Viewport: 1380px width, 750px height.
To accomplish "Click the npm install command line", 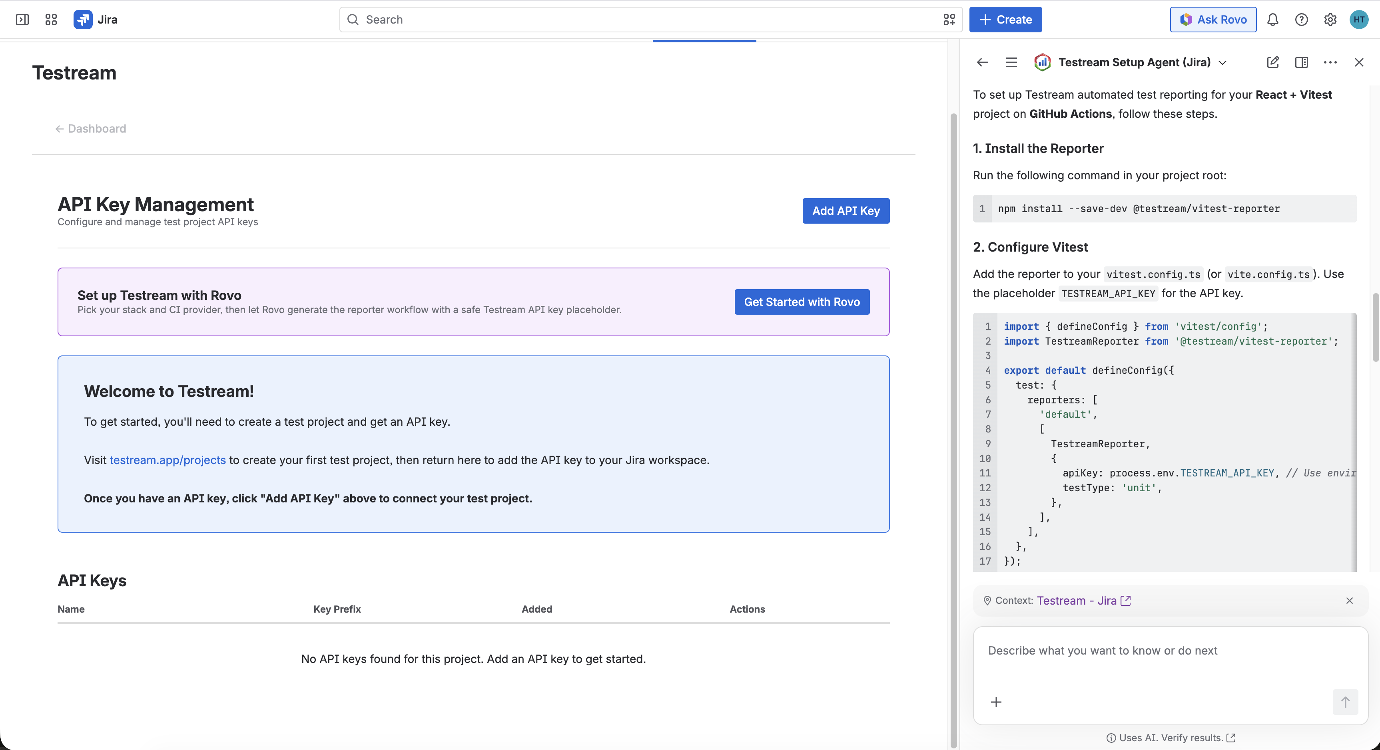I will [1139, 209].
